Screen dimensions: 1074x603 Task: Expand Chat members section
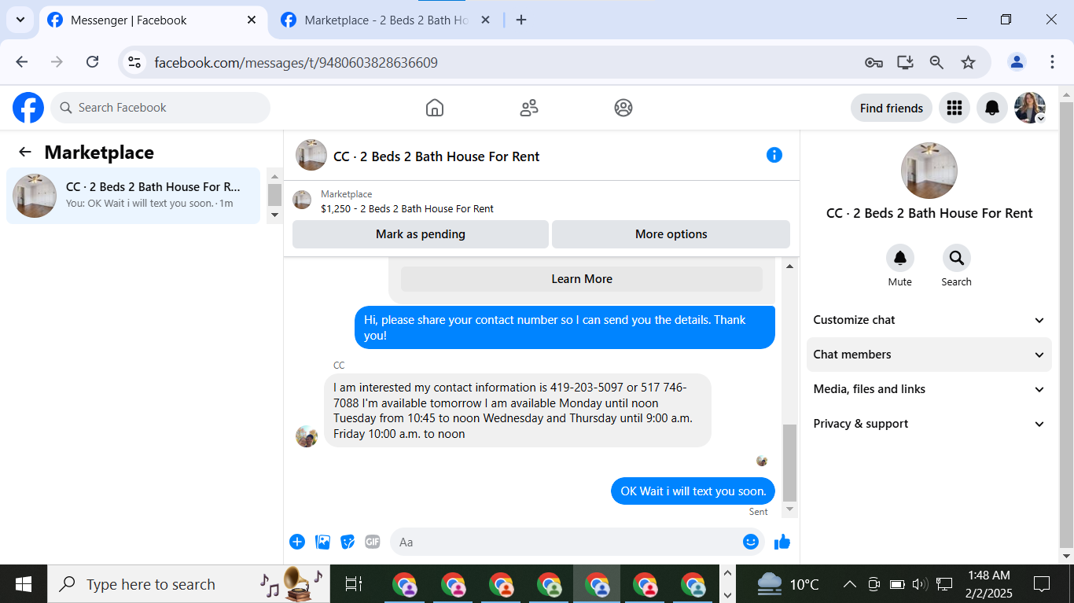tap(929, 355)
